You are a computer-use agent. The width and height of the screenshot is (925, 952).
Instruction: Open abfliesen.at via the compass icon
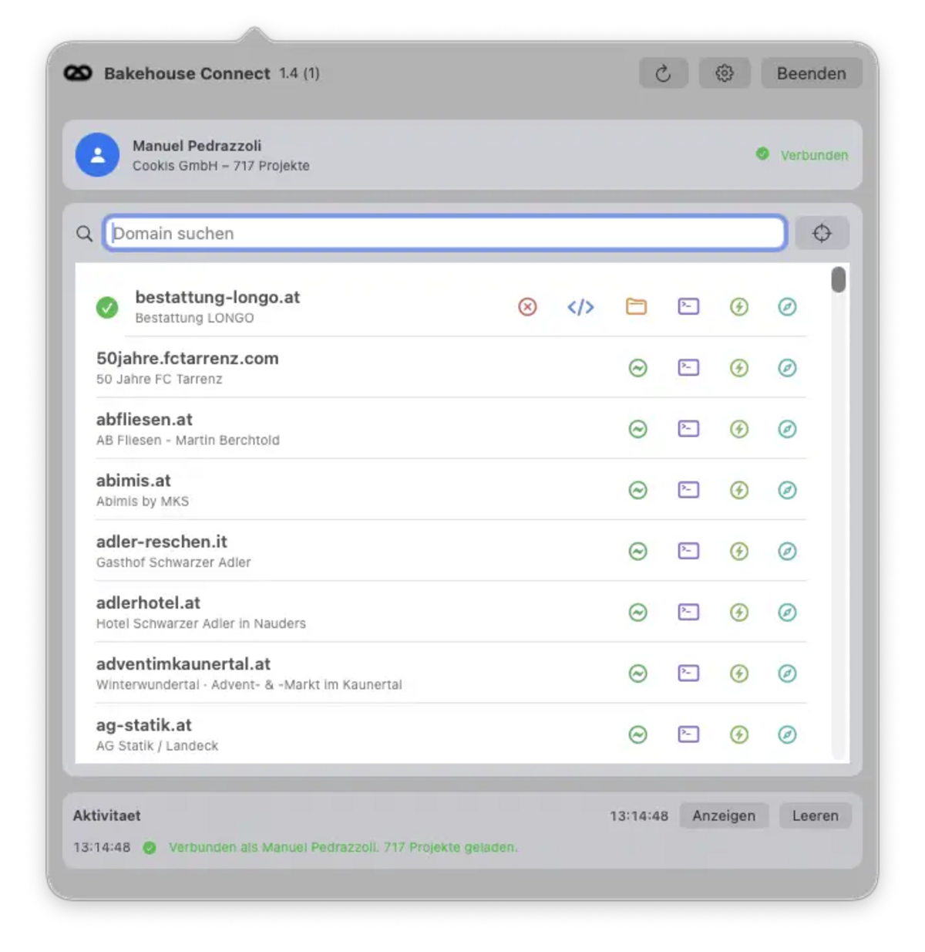pos(787,429)
